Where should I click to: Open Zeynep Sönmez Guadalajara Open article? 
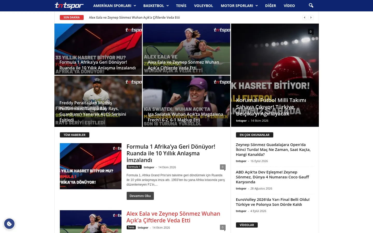point(273,150)
